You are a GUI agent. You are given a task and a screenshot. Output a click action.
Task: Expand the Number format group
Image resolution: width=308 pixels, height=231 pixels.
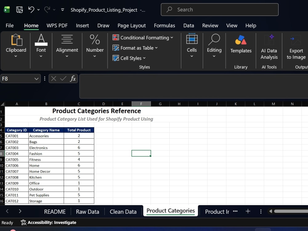(x=95, y=46)
